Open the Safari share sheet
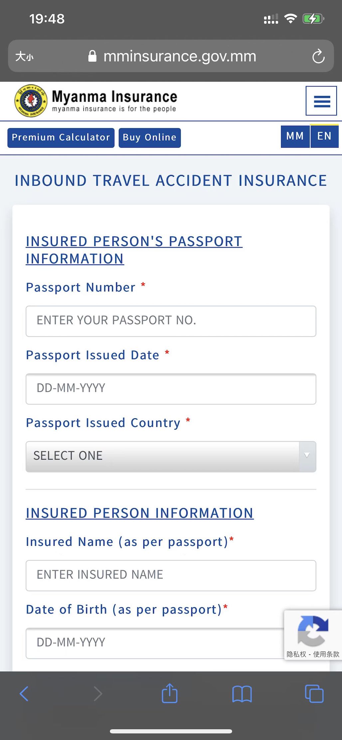This screenshot has width=342, height=740. [x=170, y=693]
